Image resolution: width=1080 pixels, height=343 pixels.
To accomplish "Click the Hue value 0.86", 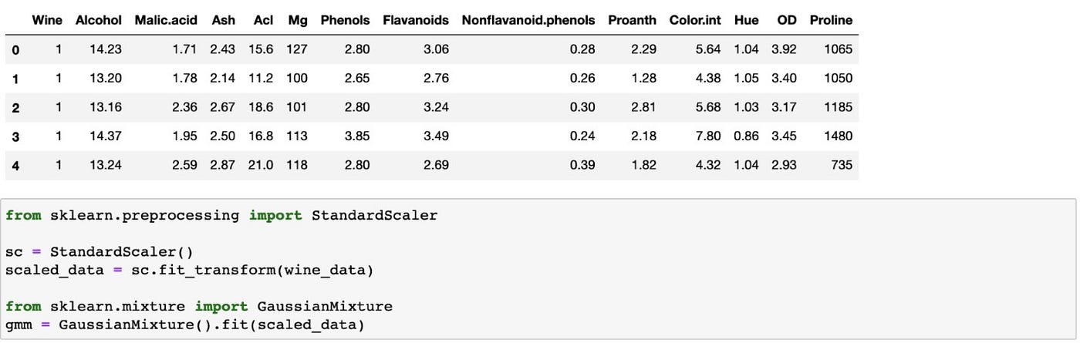I will point(746,136).
